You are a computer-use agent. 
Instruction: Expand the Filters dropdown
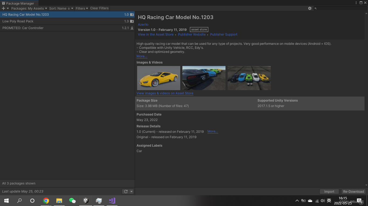coord(81,8)
